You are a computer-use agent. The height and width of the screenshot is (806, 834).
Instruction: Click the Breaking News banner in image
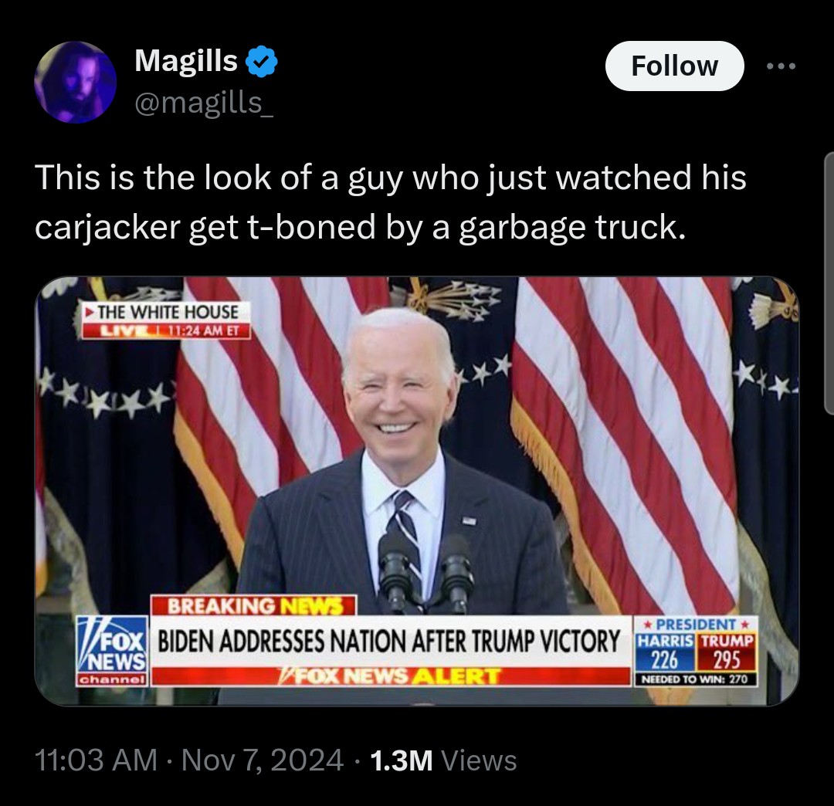tap(254, 605)
